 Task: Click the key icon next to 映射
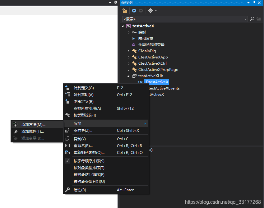pos(134,32)
